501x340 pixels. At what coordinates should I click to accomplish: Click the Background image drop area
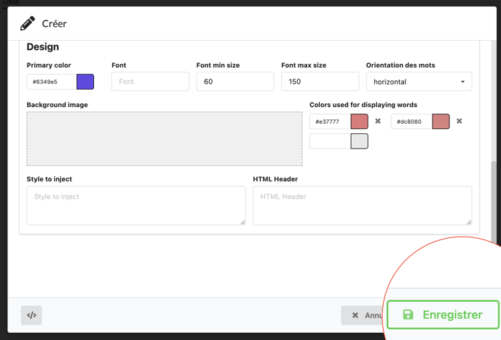165,138
